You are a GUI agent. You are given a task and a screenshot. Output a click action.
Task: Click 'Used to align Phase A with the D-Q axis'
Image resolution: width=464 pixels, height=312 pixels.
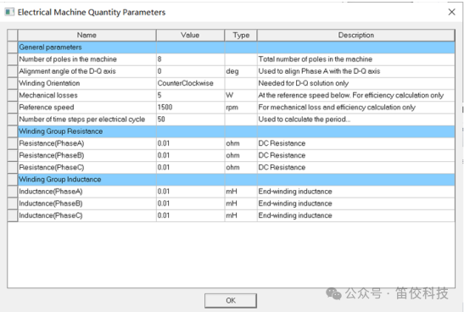pyautogui.click(x=319, y=71)
